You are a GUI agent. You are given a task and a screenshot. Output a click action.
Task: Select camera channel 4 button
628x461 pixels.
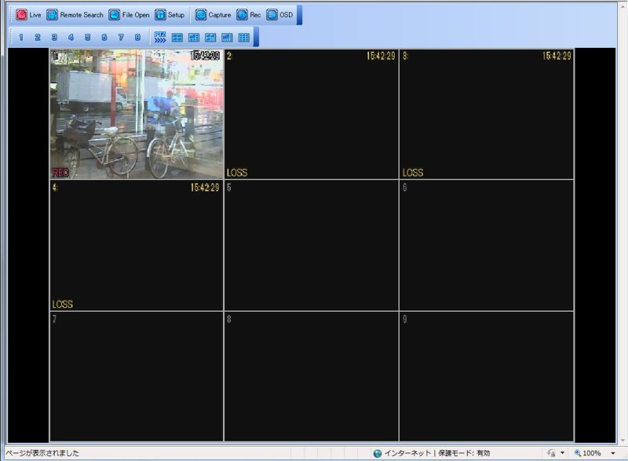pyautogui.click(x=71, y=37)
